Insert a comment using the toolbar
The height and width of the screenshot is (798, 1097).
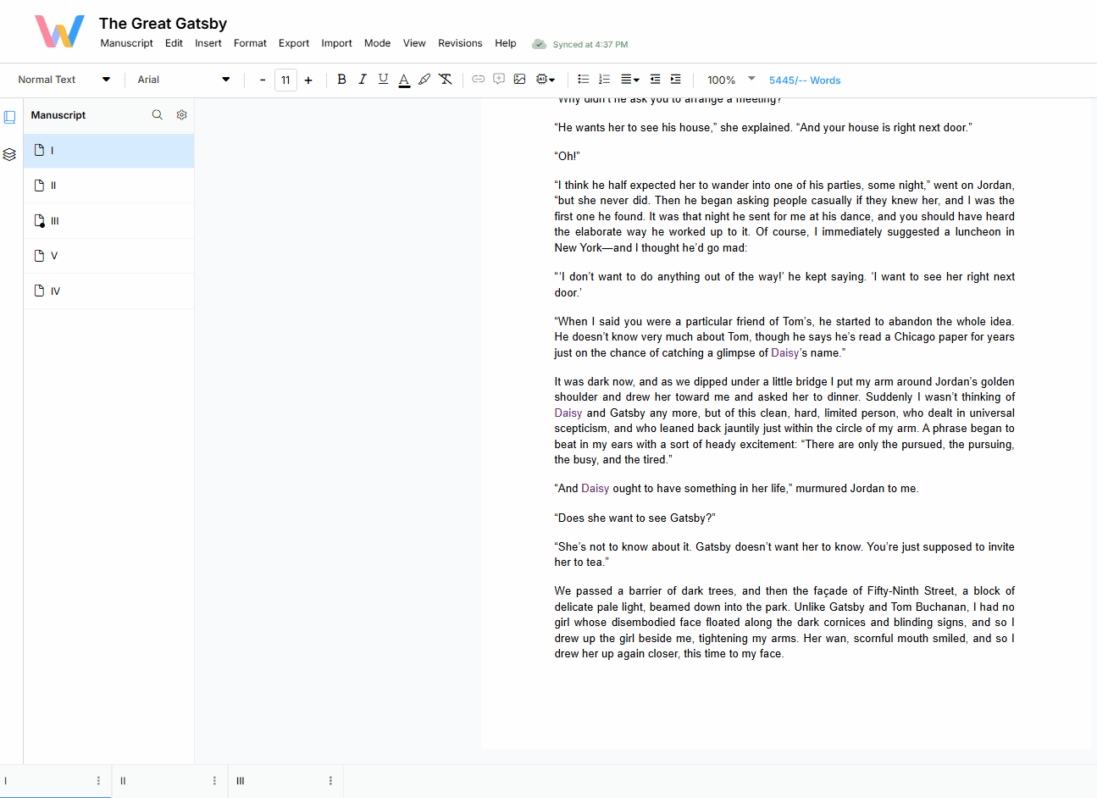tap(499, 80)
